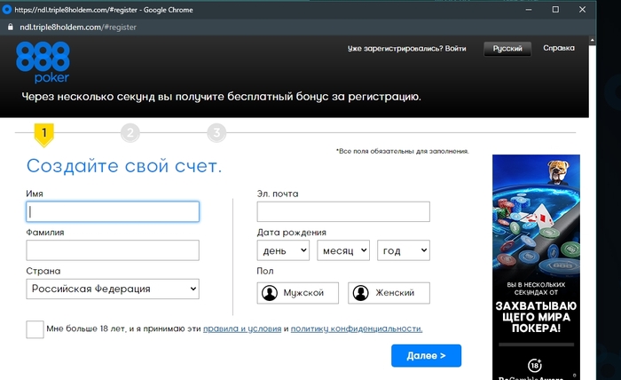Image resolution: width=621 pixels, height=380 pixels.
Task: Click the Дата рождения label
Action: pyautogui.click(x=292, y=233)
